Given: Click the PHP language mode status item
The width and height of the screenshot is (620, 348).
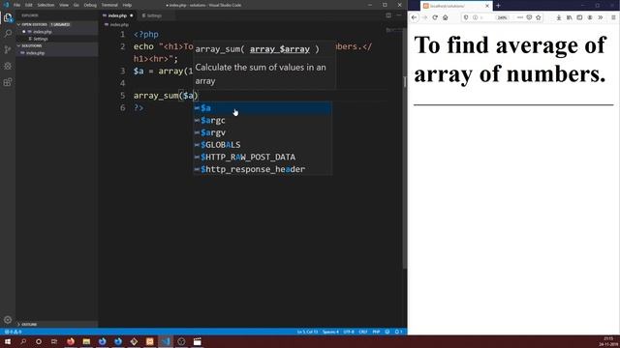Looking at the screenshot, I should tap(376, 332).
